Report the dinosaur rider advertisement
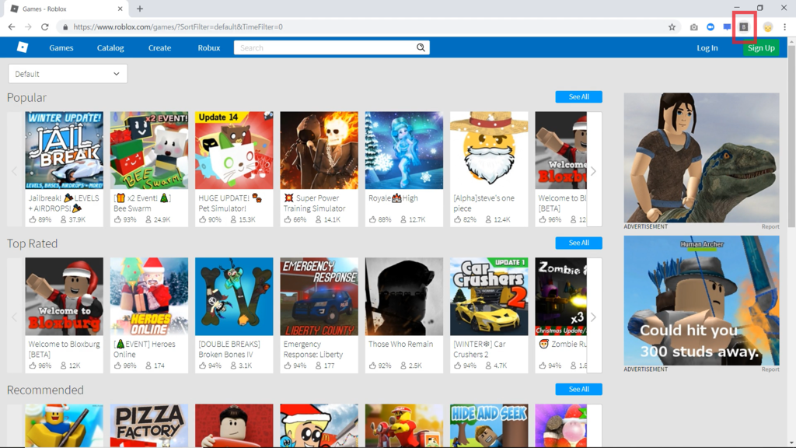The height and width of the screenshot is (448, 796). (770, 226)
